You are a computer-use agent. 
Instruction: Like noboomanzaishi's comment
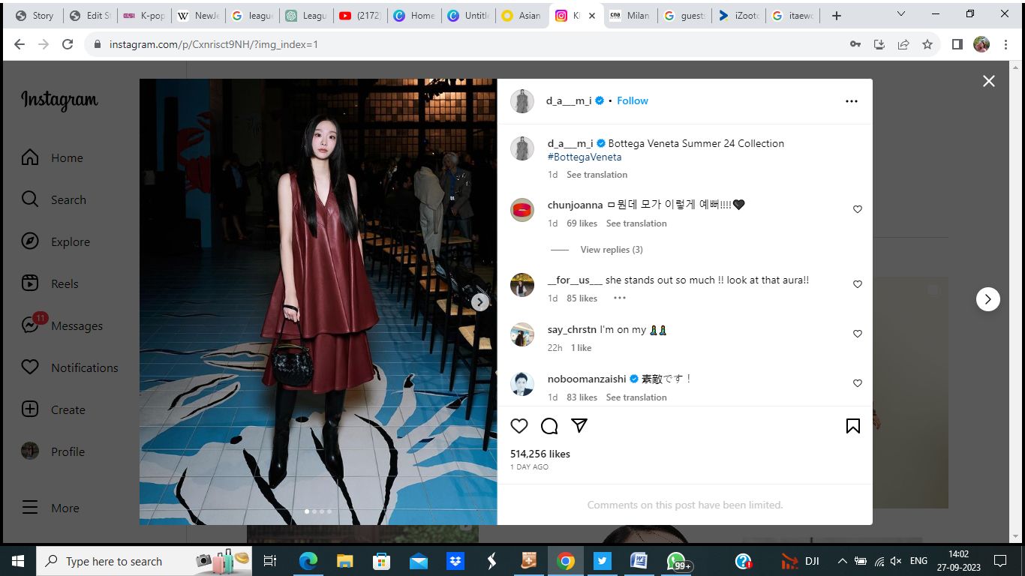857,383
